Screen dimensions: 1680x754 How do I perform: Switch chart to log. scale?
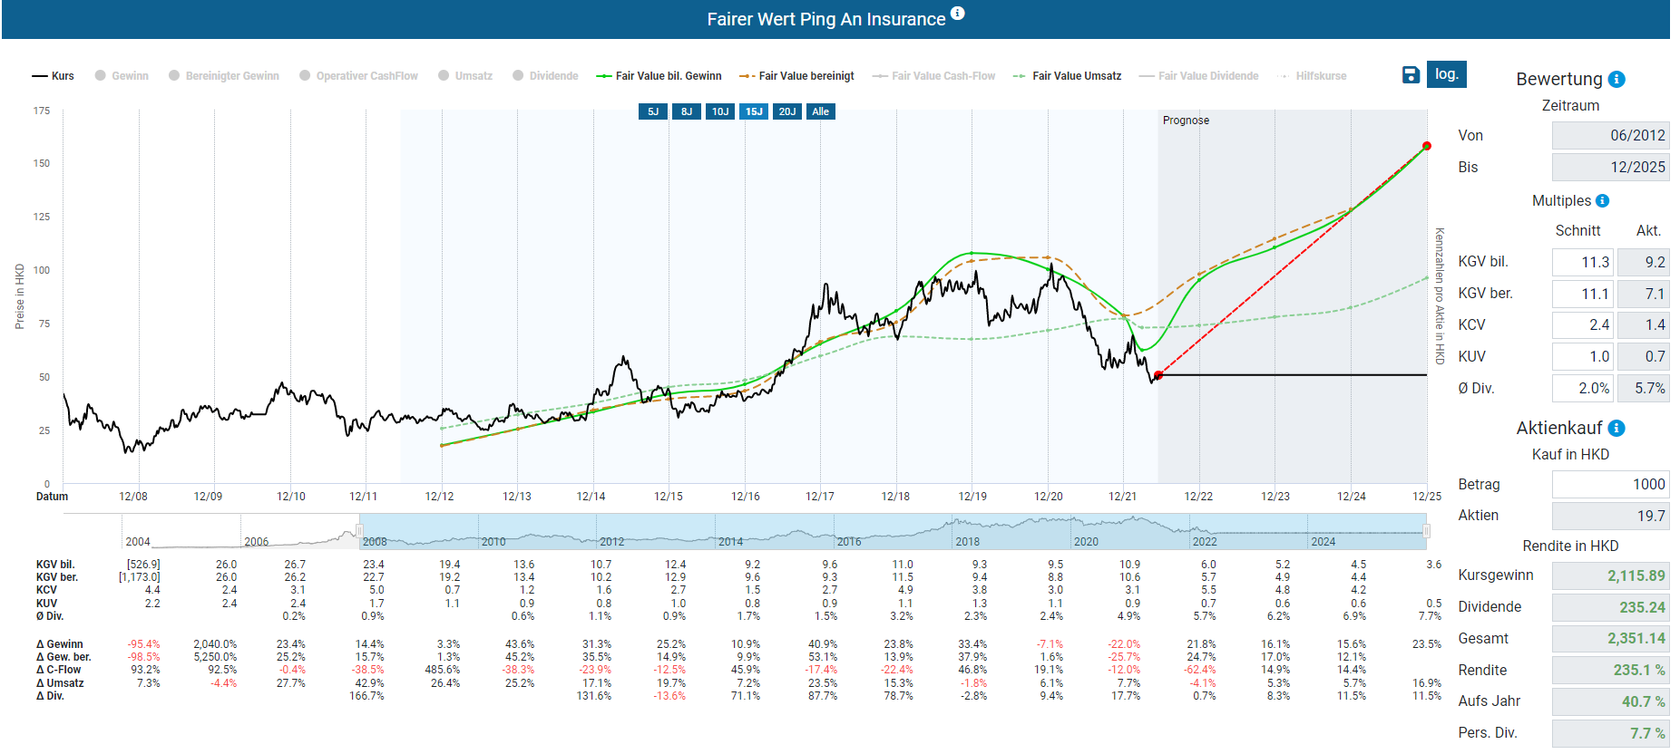(x=1446, y=74)
